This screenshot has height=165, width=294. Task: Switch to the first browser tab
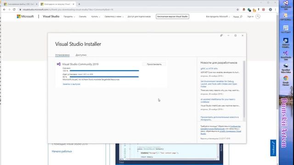[x=20, y=4]
